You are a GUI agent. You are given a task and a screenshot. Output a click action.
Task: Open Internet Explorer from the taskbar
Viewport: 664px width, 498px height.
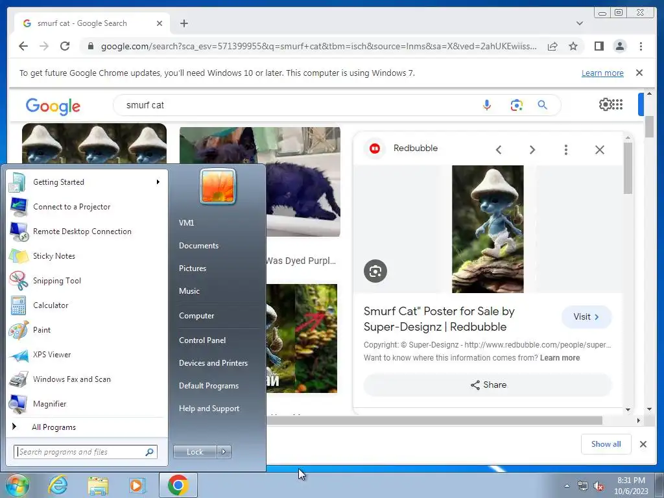coord(58,485)
